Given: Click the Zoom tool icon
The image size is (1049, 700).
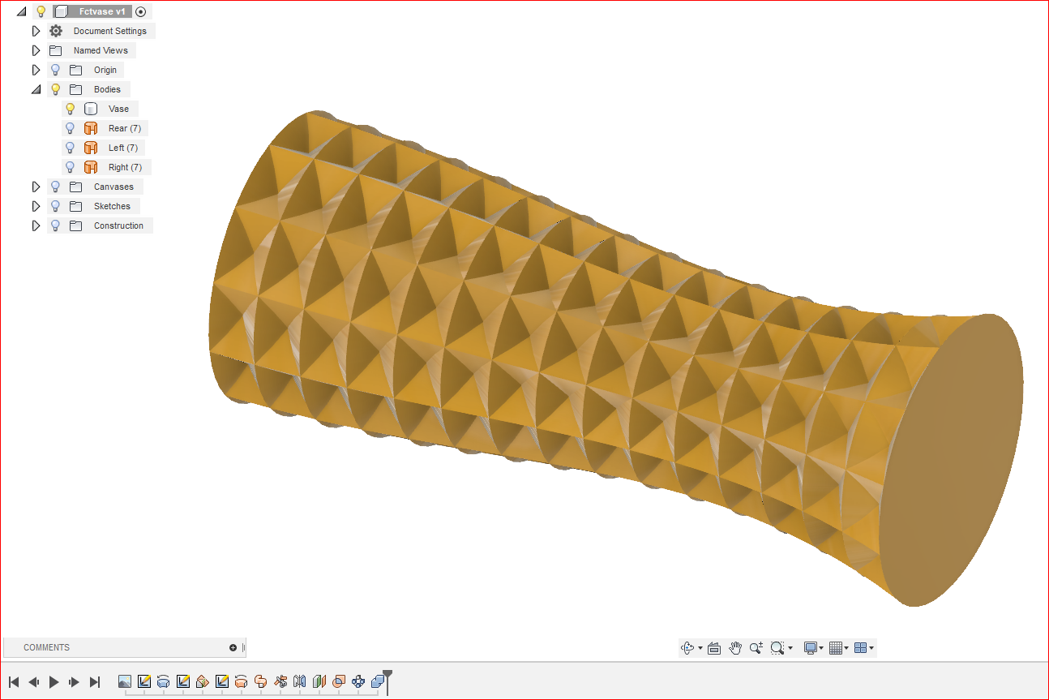Looking at the screenshot, I should pos(756,647).
